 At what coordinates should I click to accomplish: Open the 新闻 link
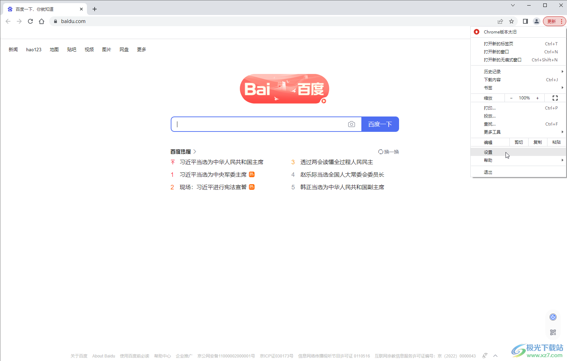[13, 50]
